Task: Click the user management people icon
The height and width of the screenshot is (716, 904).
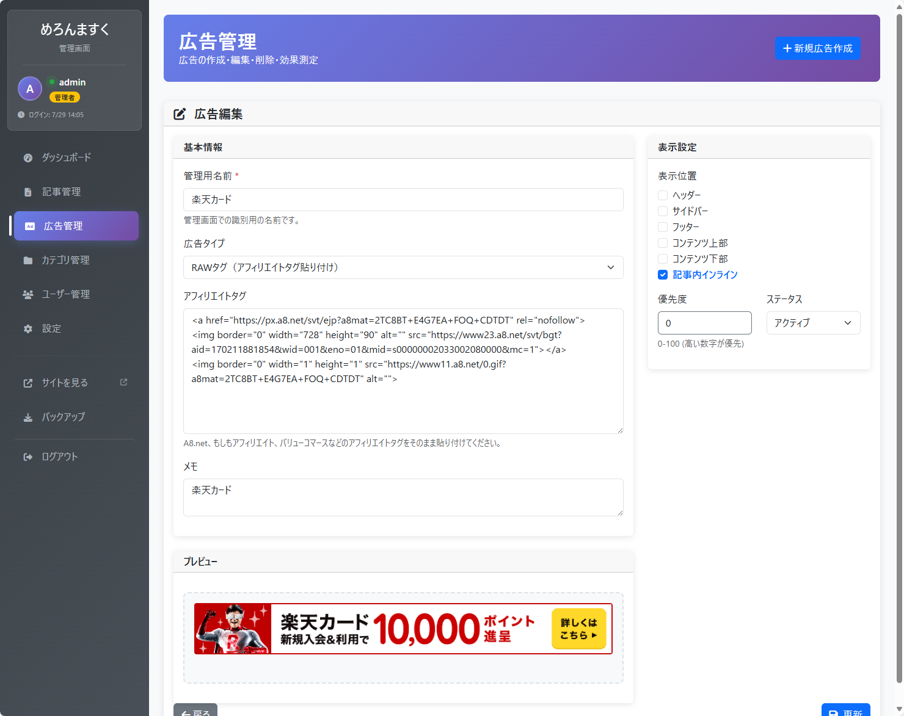Action: (28, 295)
